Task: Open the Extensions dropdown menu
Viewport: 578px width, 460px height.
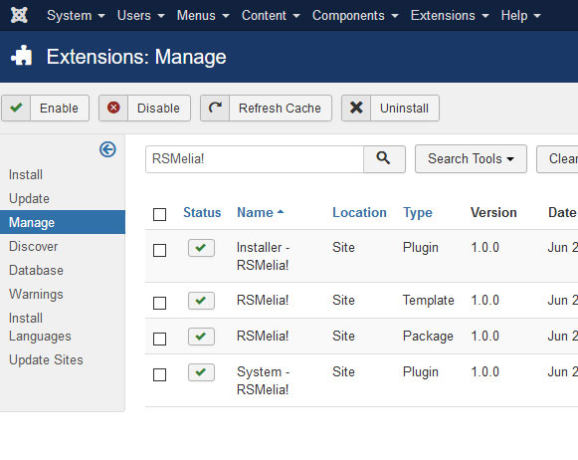Action: click(450, 16)
